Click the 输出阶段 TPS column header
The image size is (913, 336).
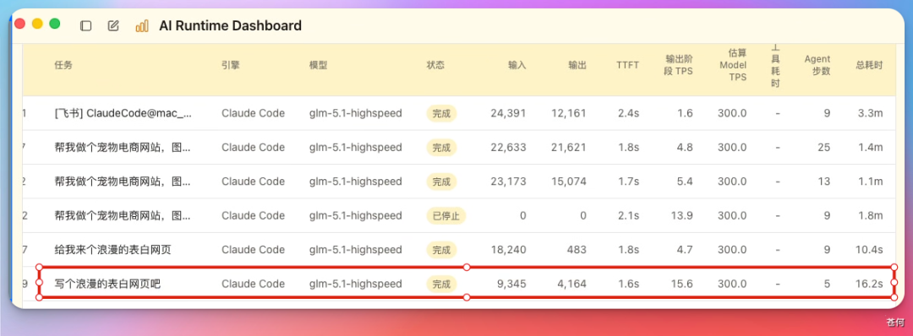(678, 65)
